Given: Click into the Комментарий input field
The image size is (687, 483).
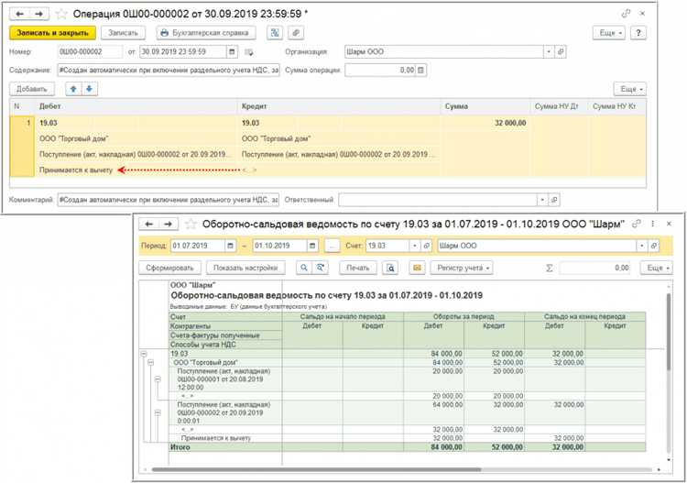Looking at the screenshot, I should [x=169, y=200].
